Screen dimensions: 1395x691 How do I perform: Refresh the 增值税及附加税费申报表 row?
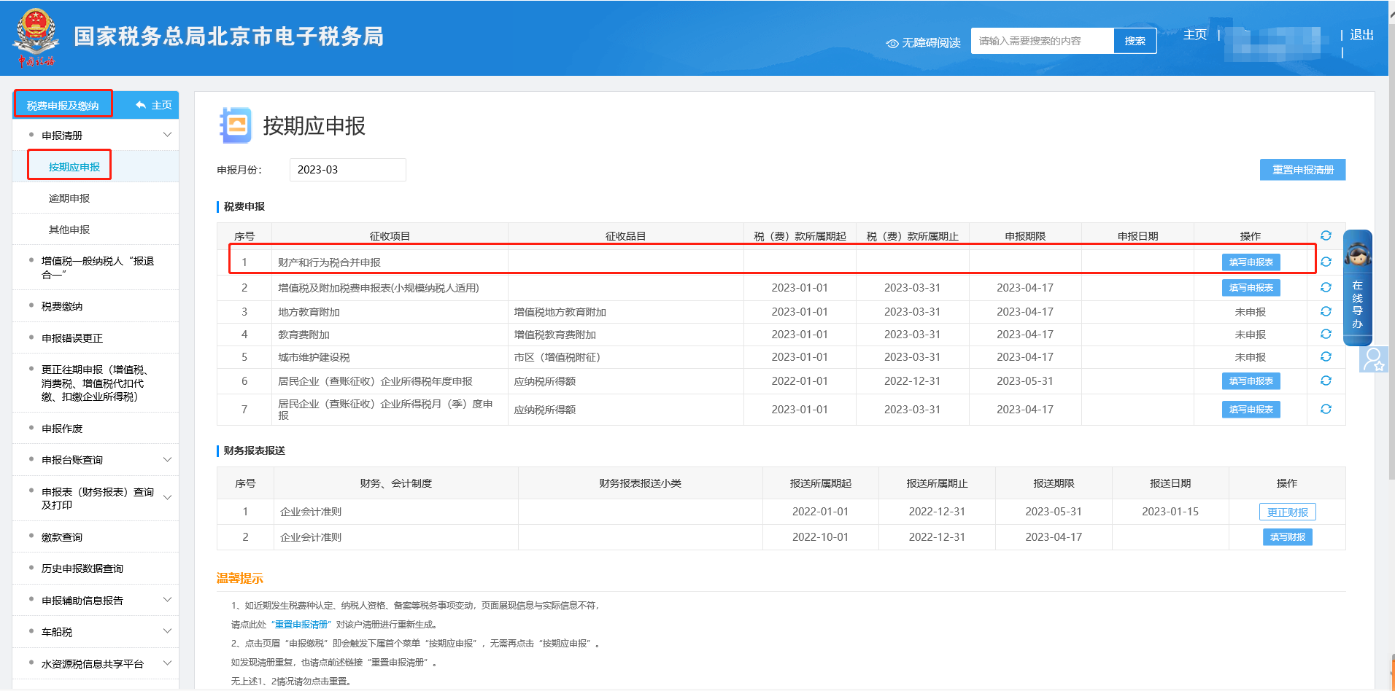[x=1326, y=287]
